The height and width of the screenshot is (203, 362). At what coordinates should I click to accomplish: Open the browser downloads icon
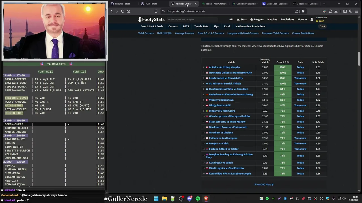click(336, 11)
